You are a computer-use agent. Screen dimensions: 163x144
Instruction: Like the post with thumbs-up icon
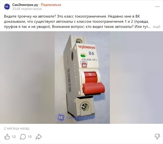[x=7, y=137]
